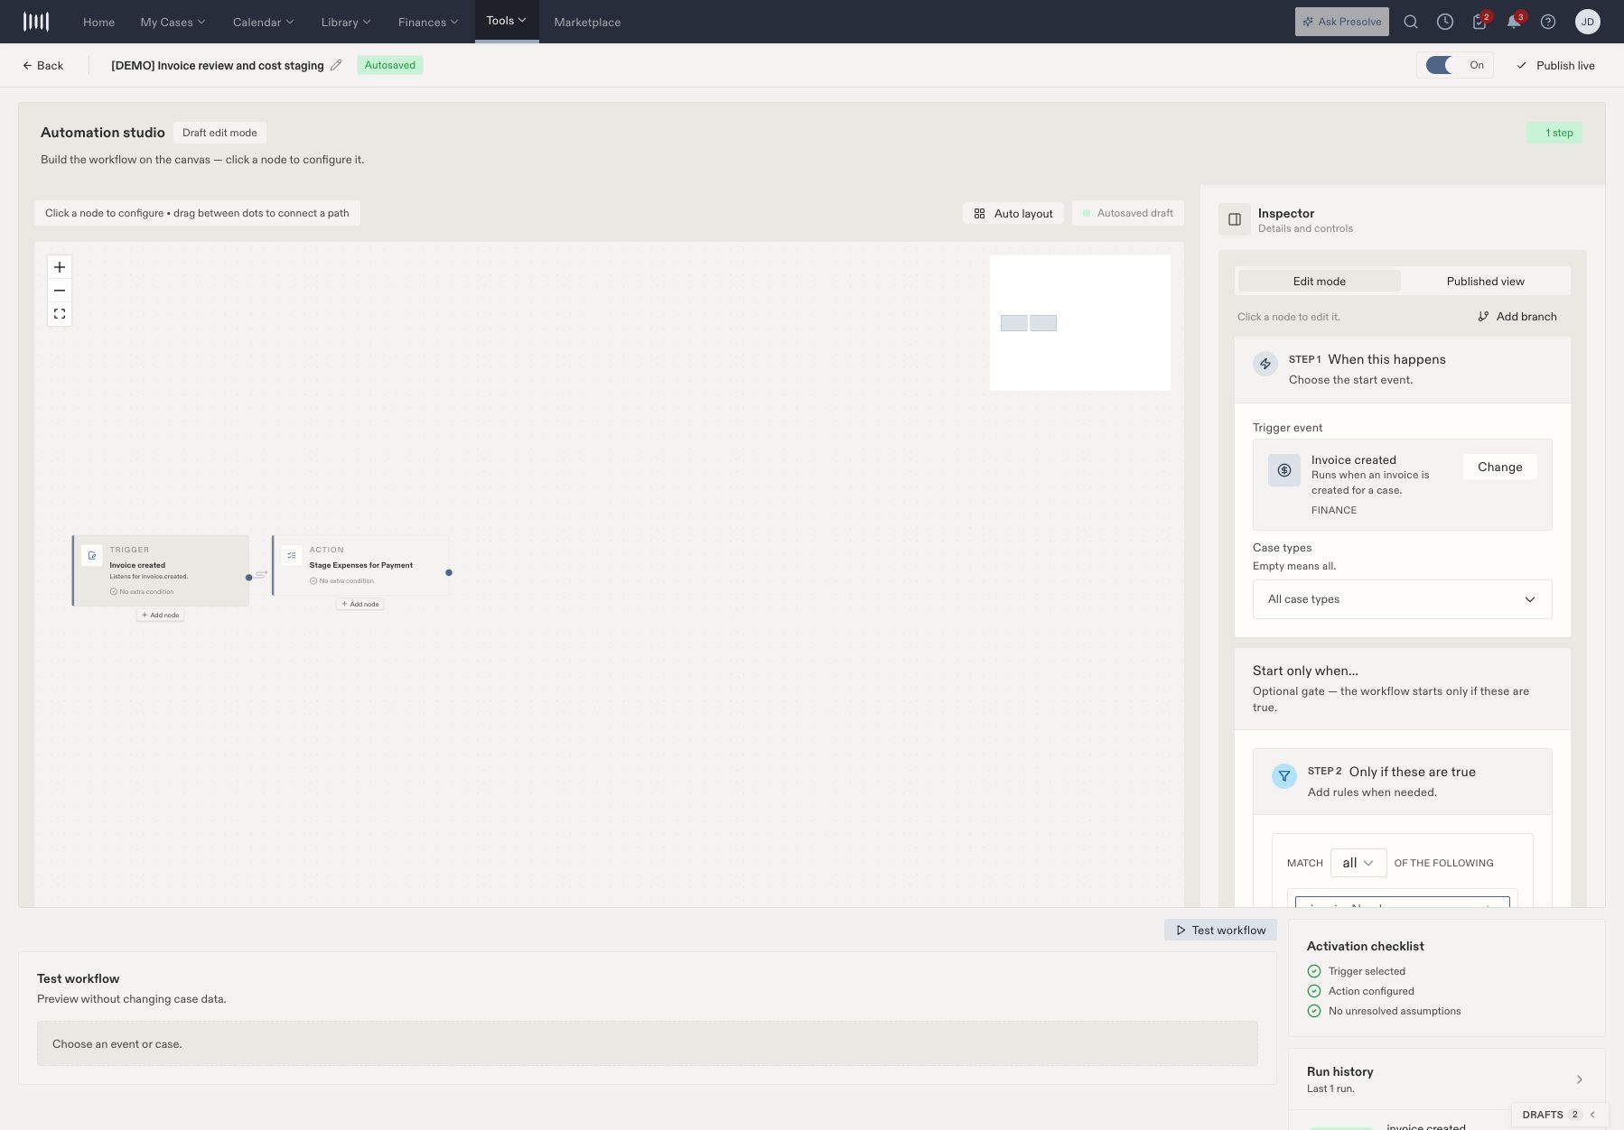Open the Calendar menu
1624x1130 pixels.
click(x=263, y=22)
